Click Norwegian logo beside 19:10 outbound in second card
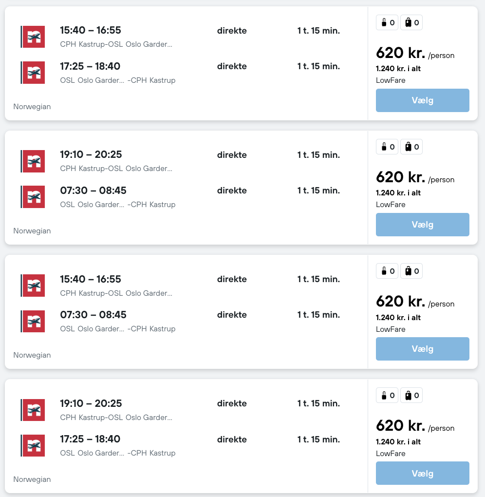This screenshot has height=497, width=485. pos(33,161)
